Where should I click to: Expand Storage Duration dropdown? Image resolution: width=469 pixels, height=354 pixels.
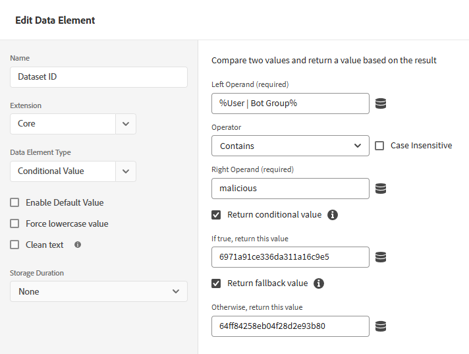(98, 291)
